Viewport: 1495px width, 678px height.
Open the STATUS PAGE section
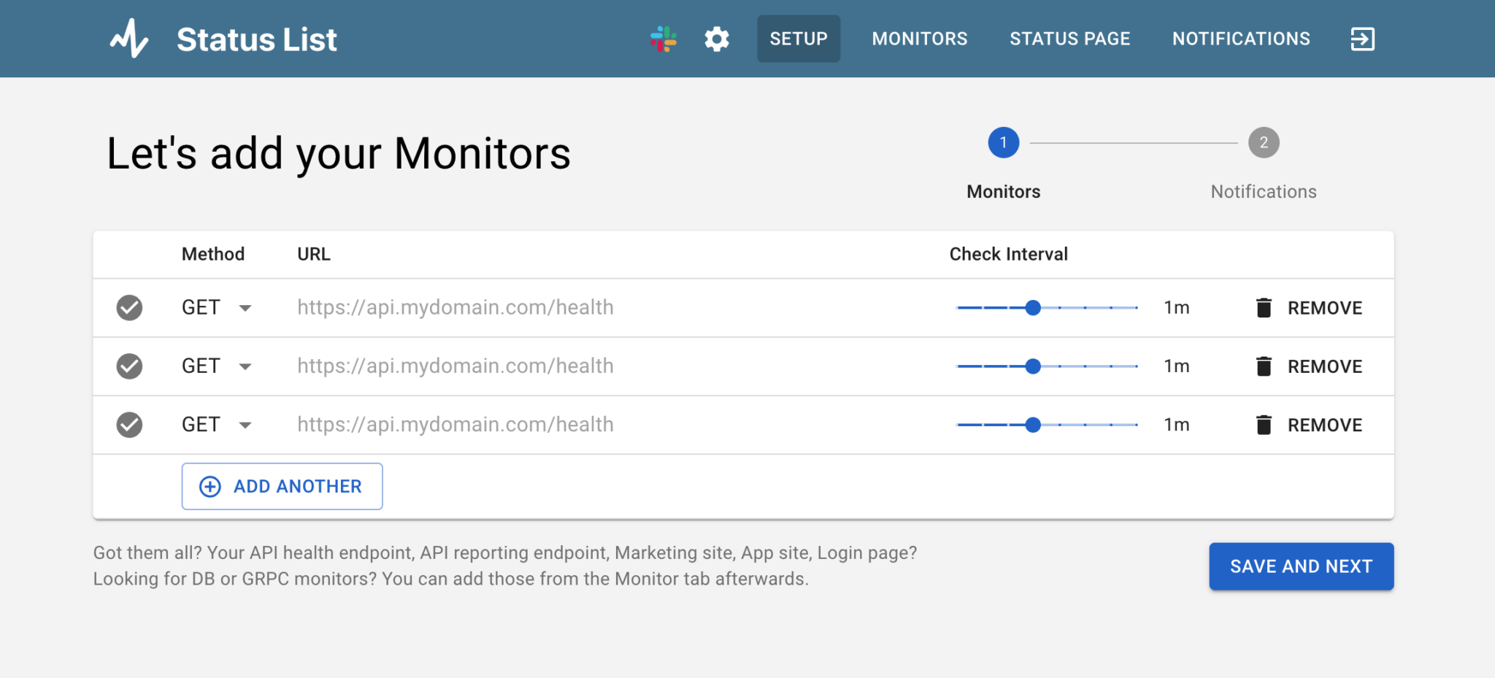(x=1069, y=39)
